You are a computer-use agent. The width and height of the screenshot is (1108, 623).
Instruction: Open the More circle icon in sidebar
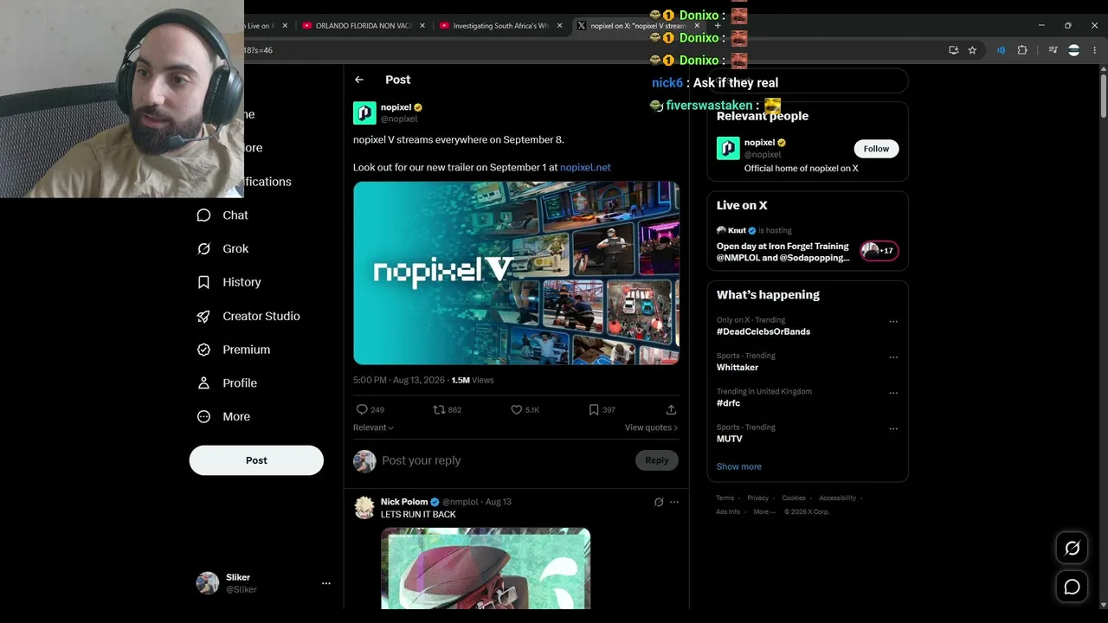click(x=203, y=416)
